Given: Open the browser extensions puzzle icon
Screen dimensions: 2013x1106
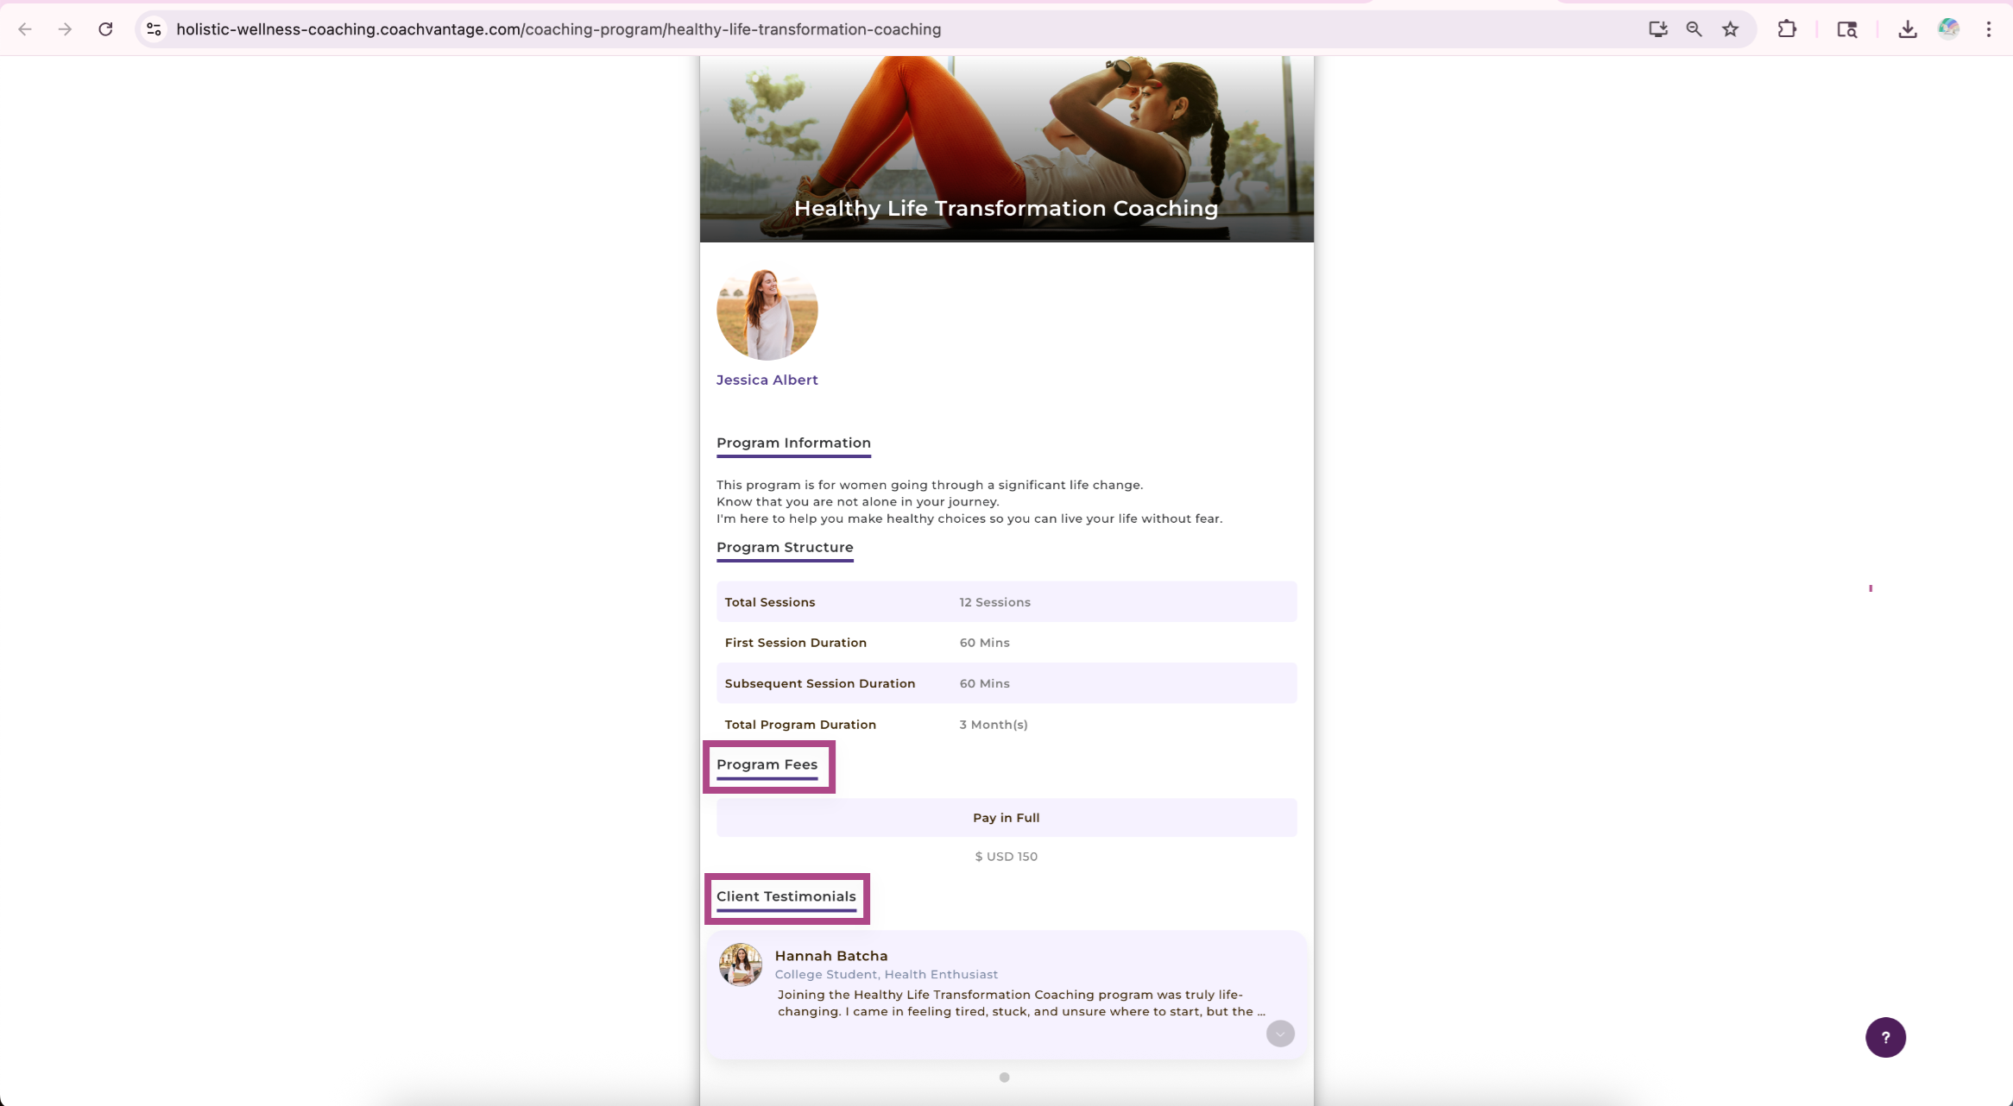Looking at the screenshot, I should [1787, 29].
